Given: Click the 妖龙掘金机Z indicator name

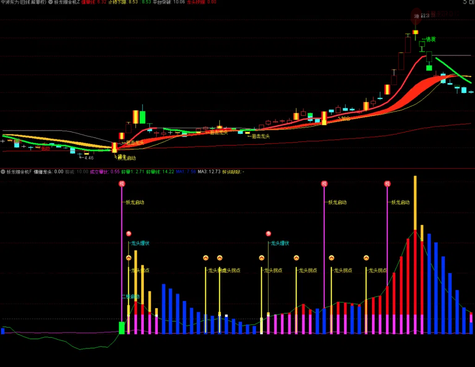Looking at the screenshot, I should (x=67, y=2).
